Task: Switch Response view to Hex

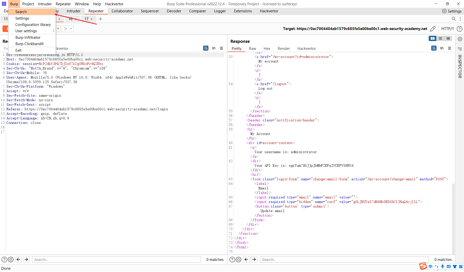Action: 267,49
